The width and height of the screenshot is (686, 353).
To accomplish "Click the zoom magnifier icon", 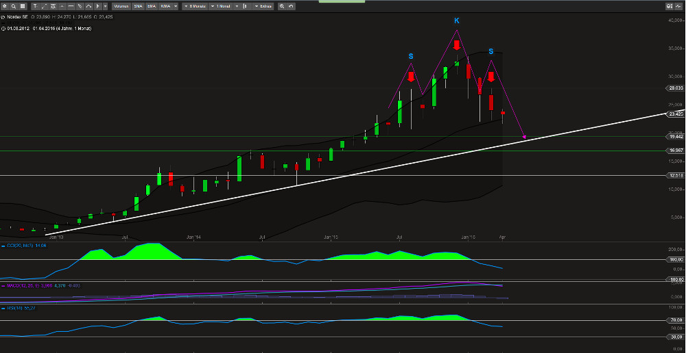I will click(282, 6).
